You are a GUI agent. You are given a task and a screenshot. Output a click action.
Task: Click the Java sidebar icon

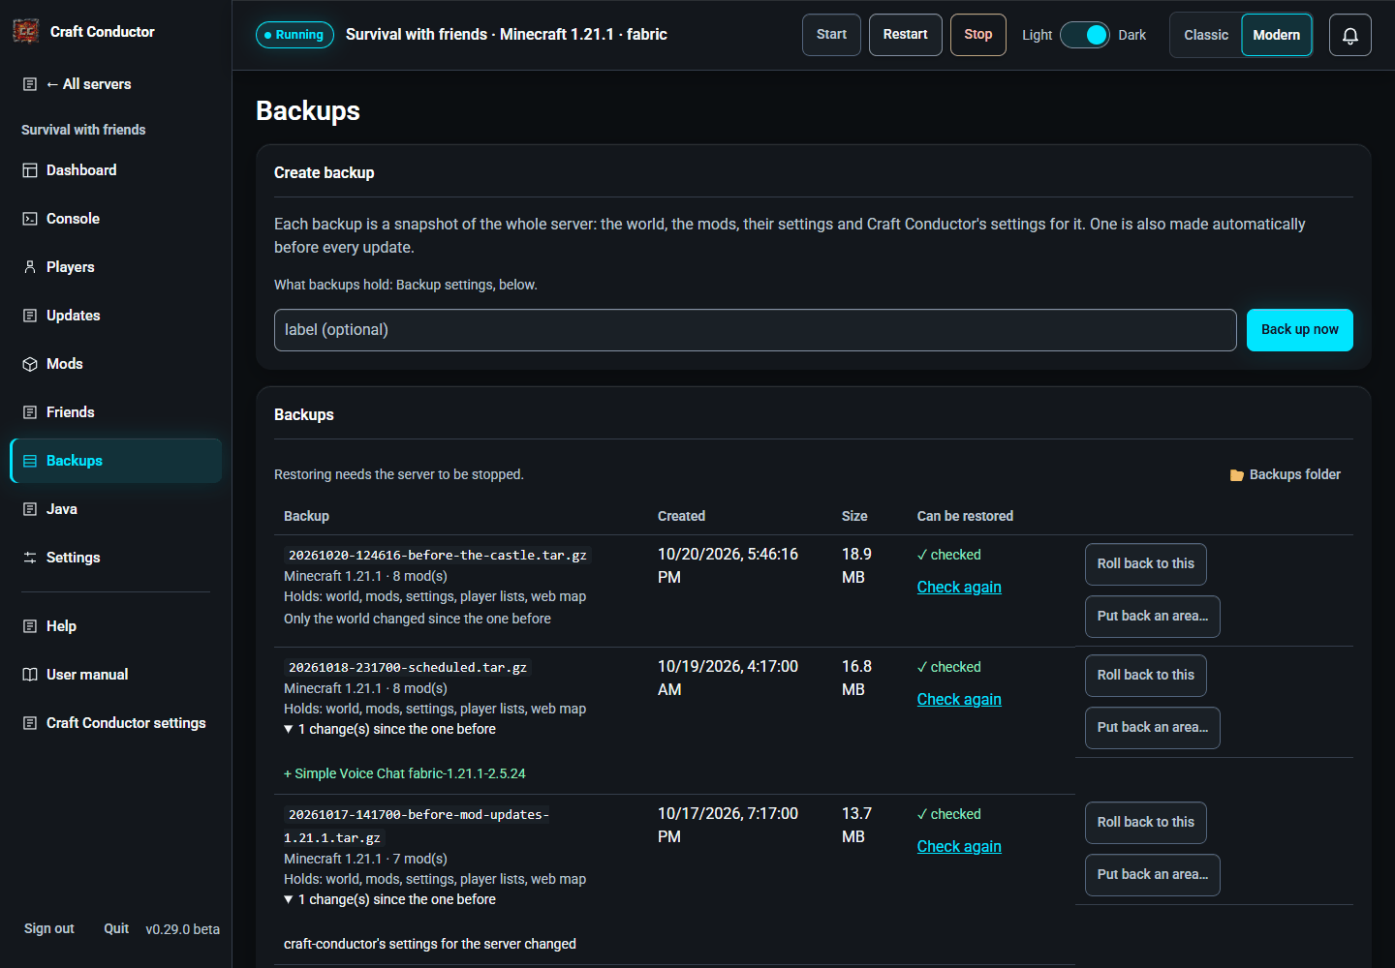(30, 509)
